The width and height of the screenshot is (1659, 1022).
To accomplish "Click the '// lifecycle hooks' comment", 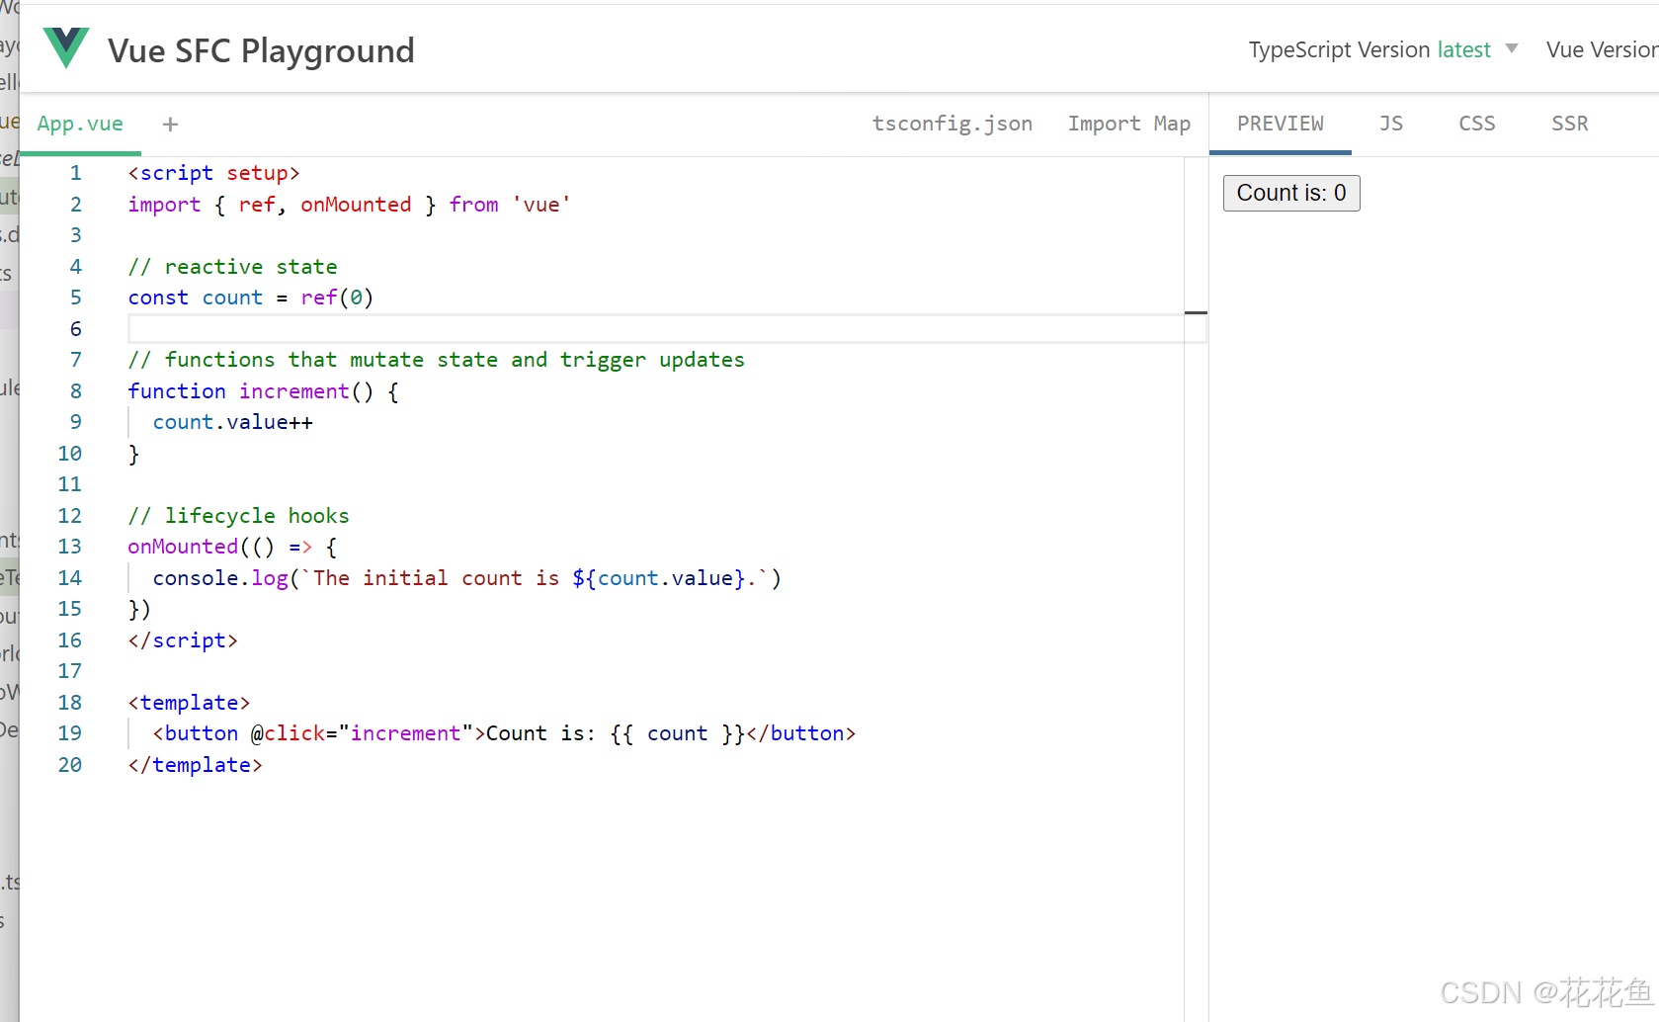I will click(239, 516).
